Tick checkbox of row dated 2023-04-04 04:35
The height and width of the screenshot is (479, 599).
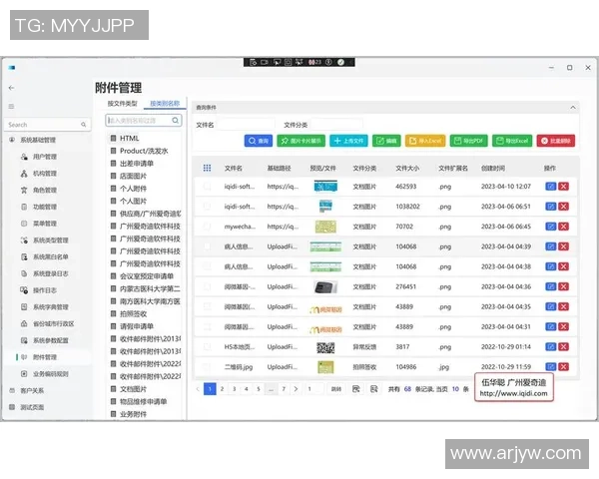207,306
